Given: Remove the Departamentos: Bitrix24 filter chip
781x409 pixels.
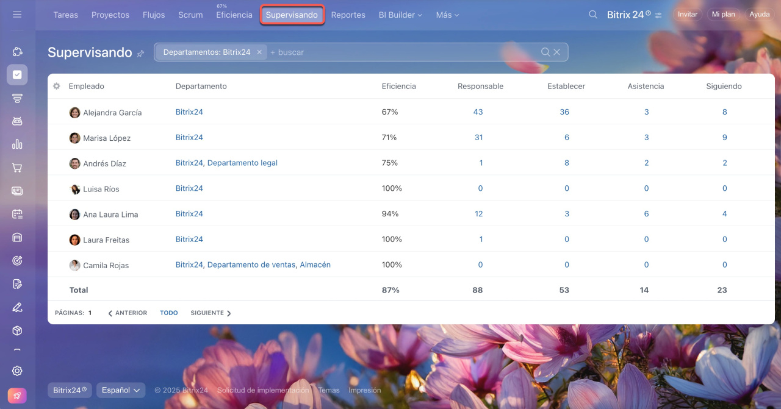Looking at the screenshot, I should (x=259, y=52).
